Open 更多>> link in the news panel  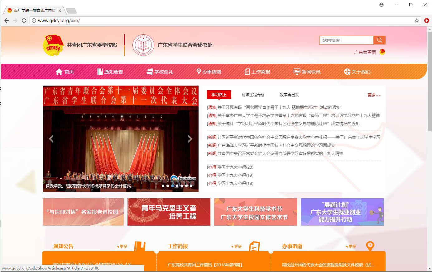tap(374, 95)
